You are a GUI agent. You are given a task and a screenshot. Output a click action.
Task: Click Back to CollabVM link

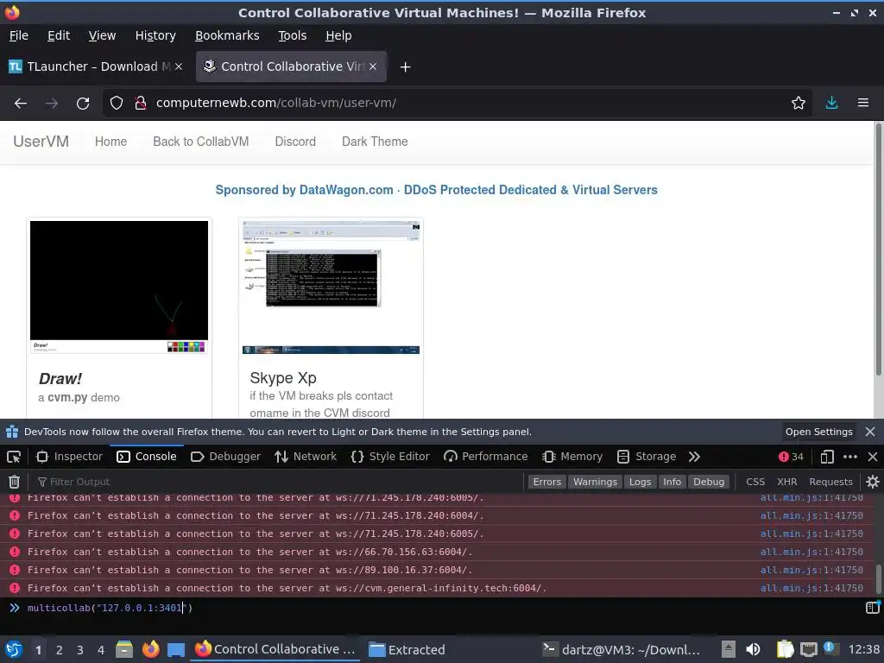point(200,142)
